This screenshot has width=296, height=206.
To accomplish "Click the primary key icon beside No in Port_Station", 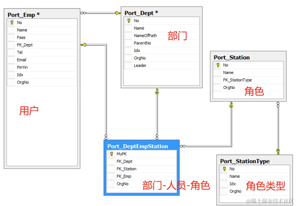I will [218, 65].
